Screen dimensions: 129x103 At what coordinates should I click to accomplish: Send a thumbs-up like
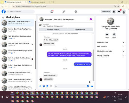point(92,86)
